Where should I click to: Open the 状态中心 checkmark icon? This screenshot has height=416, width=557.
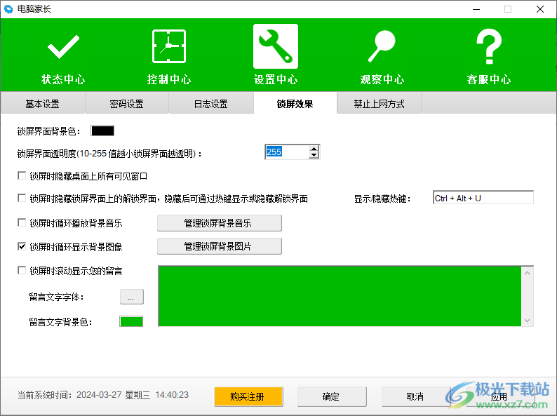click(x=63, y=46)
